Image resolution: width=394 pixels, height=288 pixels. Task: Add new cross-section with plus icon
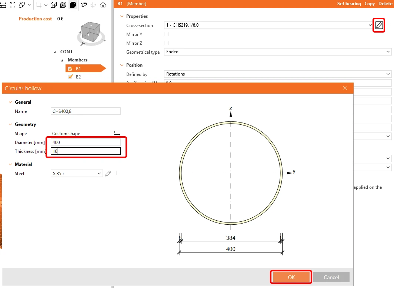[x=388, y=25]
